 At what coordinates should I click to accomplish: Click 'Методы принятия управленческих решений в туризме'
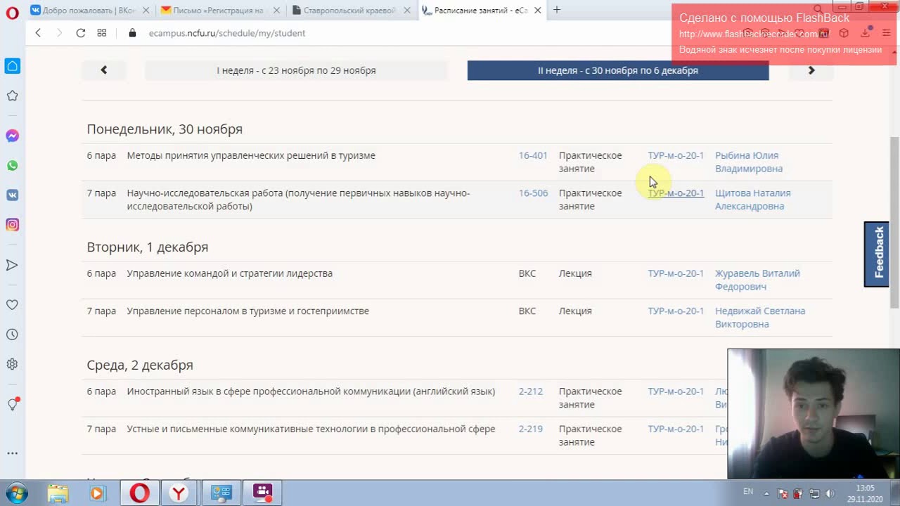tap(251, 155)
